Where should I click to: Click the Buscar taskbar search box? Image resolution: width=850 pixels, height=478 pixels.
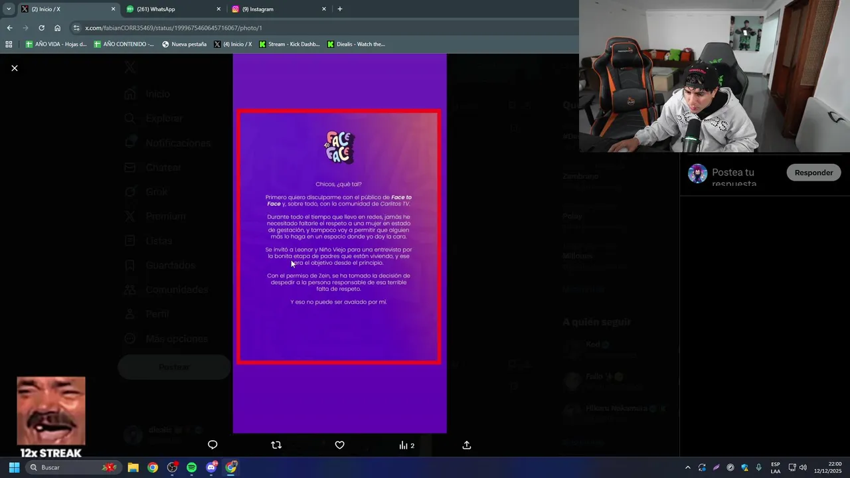[x=73, y=467]
